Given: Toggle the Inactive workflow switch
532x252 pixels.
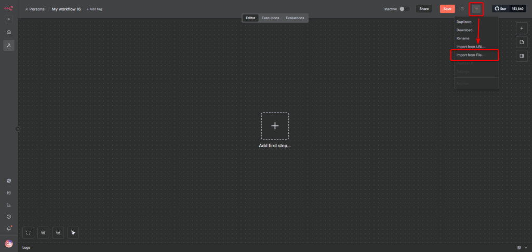Looking at the screenshot, I should point(404,9).
